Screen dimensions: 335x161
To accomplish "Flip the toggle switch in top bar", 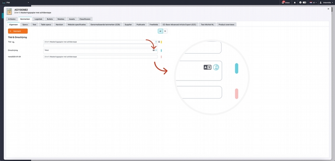I will pos(304,2).
